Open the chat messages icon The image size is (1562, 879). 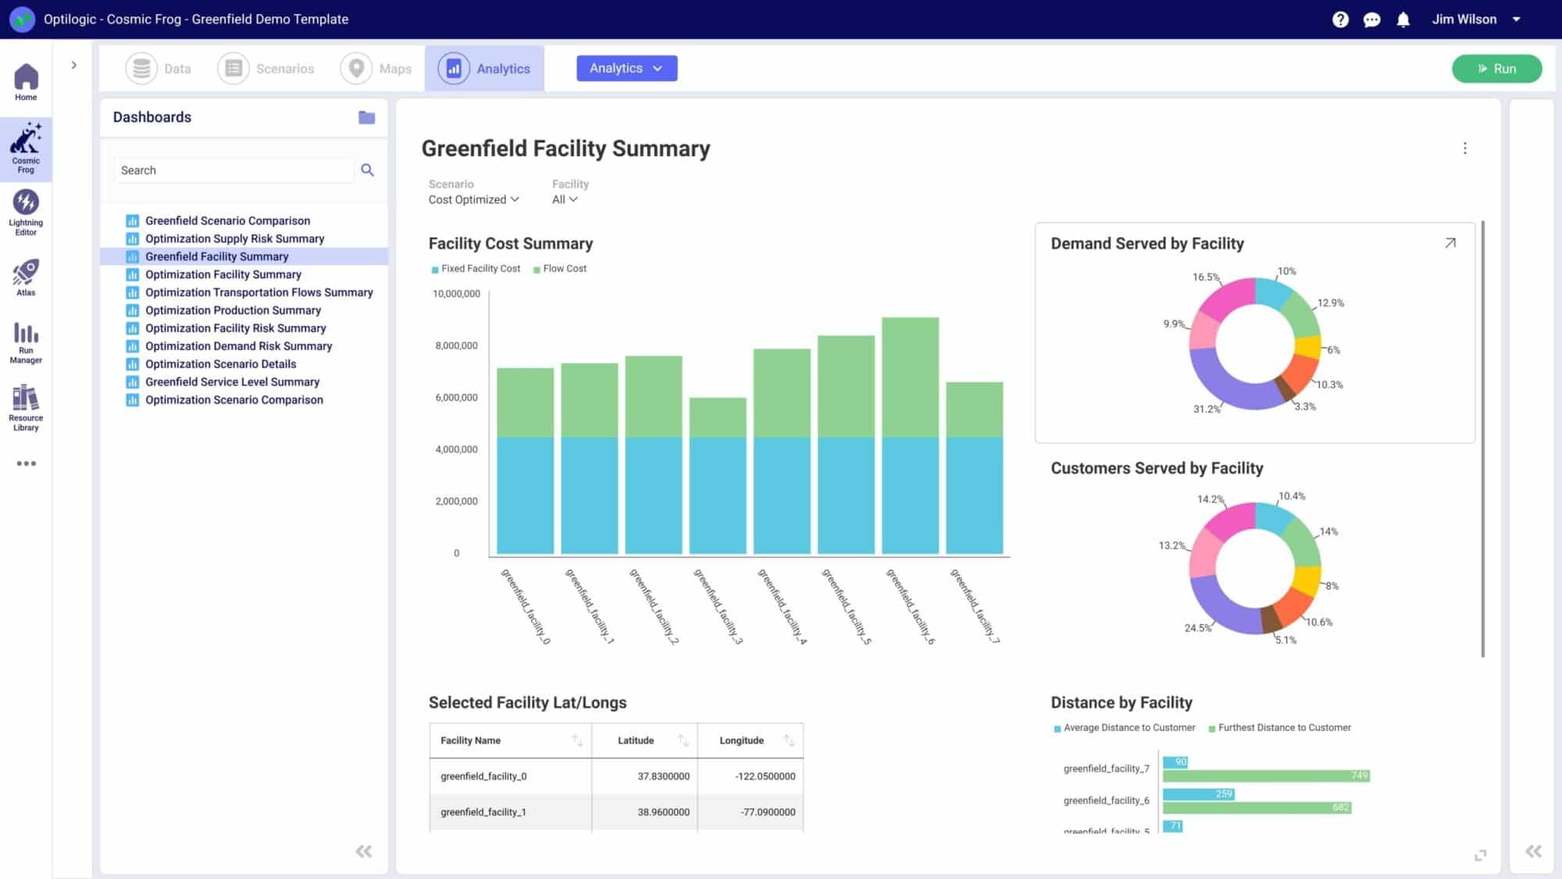[1371, 20]
